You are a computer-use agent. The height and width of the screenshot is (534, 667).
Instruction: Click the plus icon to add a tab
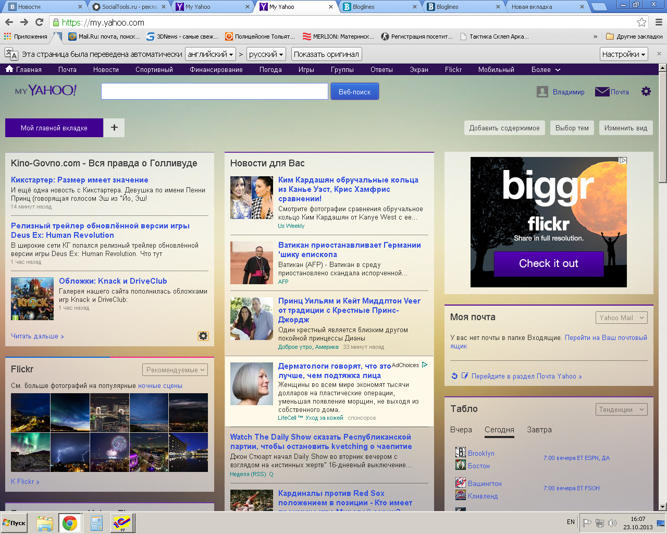(114, 127)
